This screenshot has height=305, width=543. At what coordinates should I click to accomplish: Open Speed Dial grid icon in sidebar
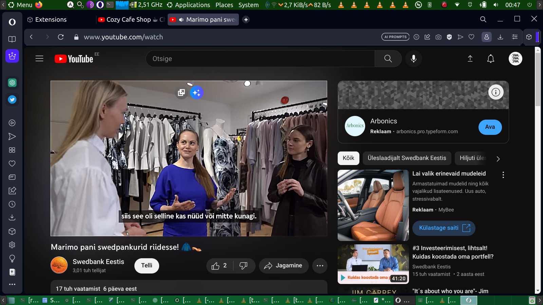[12, 150]
